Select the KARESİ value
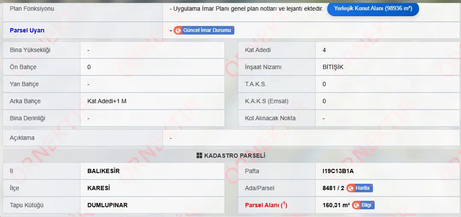The width and height of the screenshot is (461, 217). 98,188
